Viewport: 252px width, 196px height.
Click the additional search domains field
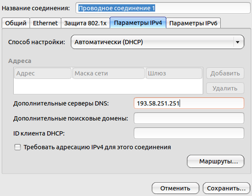tap(189, 118)
